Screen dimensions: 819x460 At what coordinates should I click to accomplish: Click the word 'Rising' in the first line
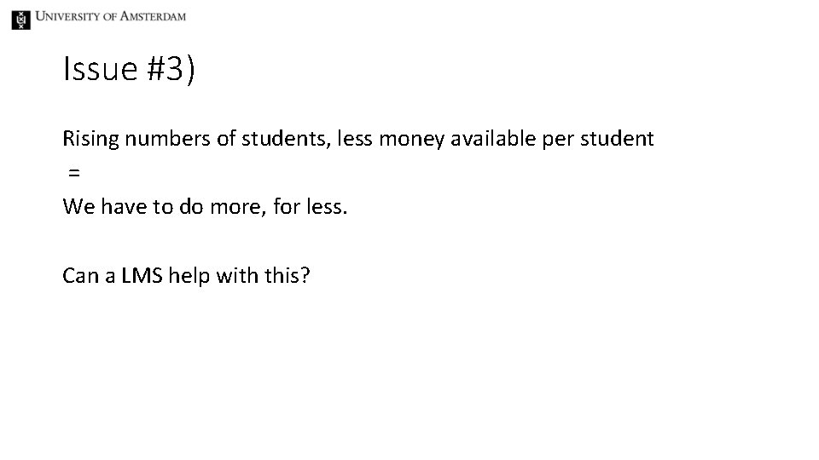tap(90, 138)
